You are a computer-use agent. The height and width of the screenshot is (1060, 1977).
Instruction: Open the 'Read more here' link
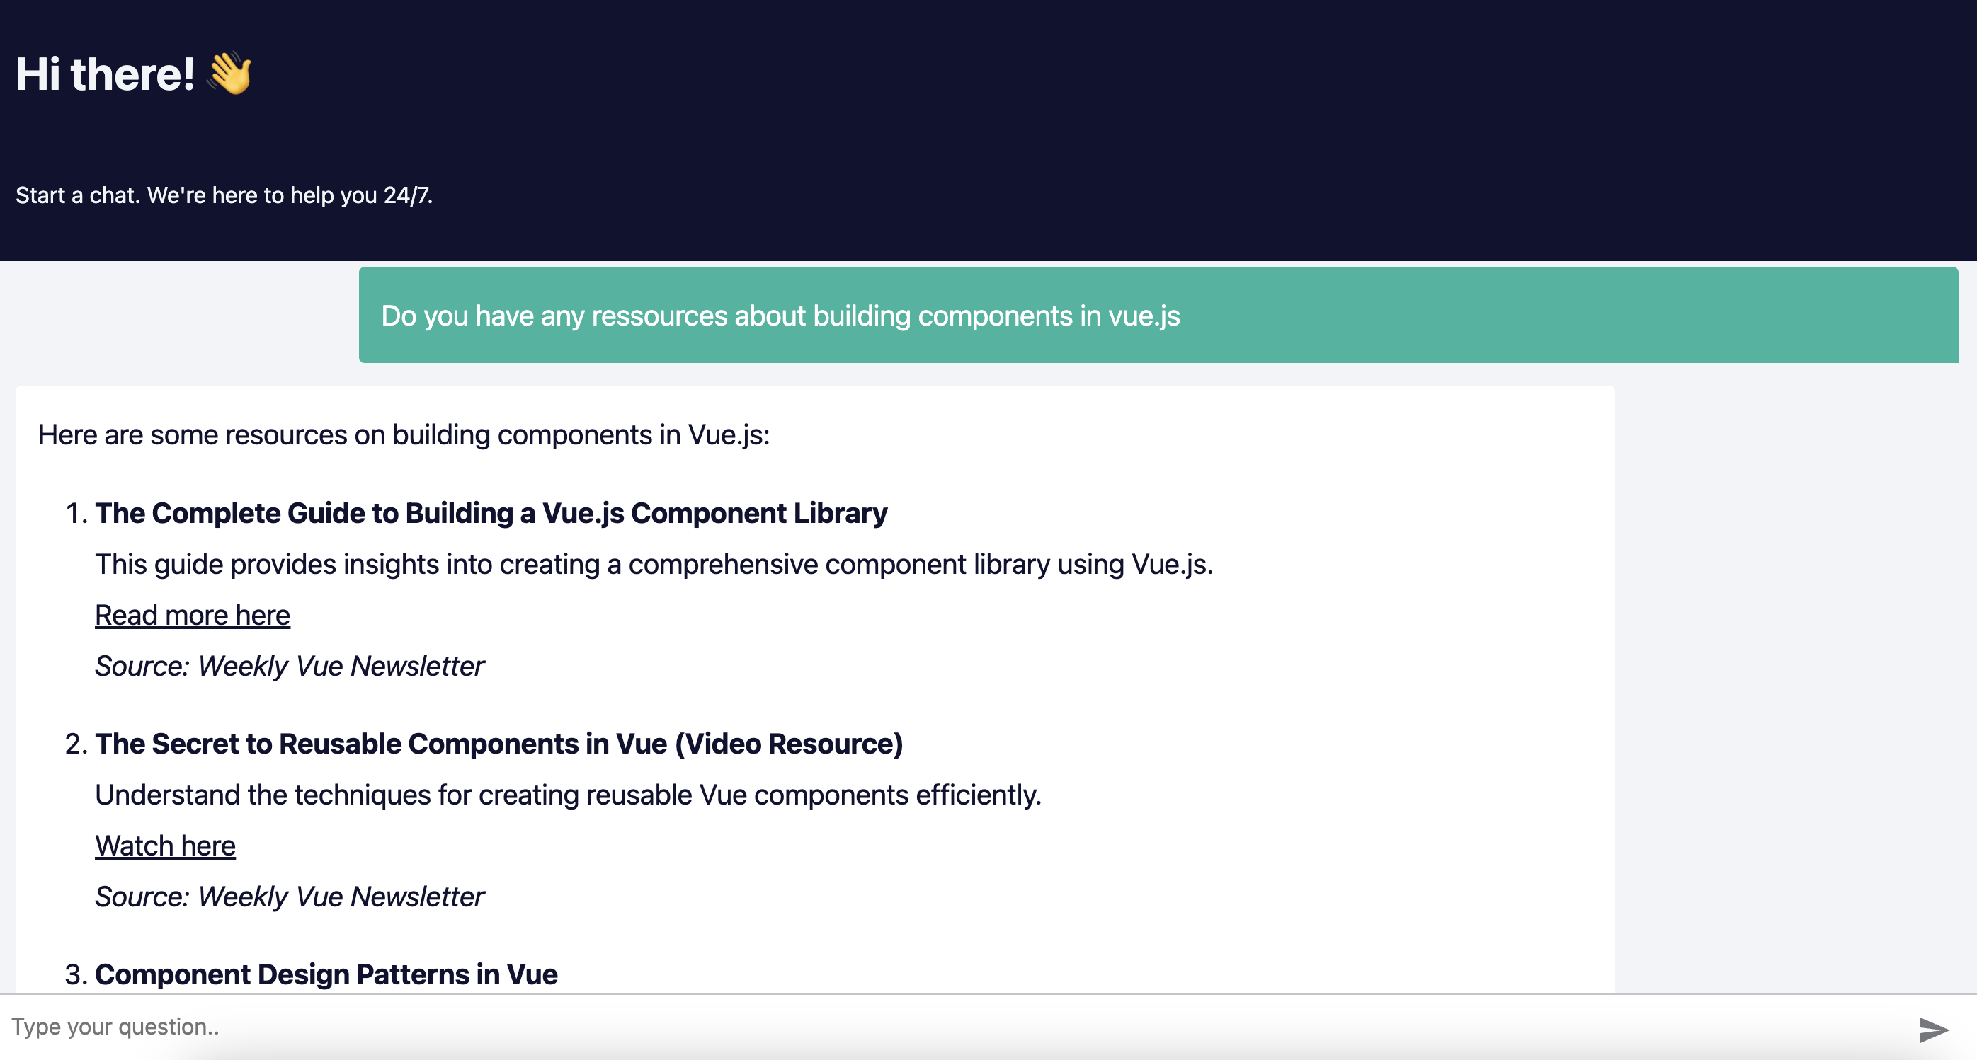pyautogui.click(x=193, y=615)
